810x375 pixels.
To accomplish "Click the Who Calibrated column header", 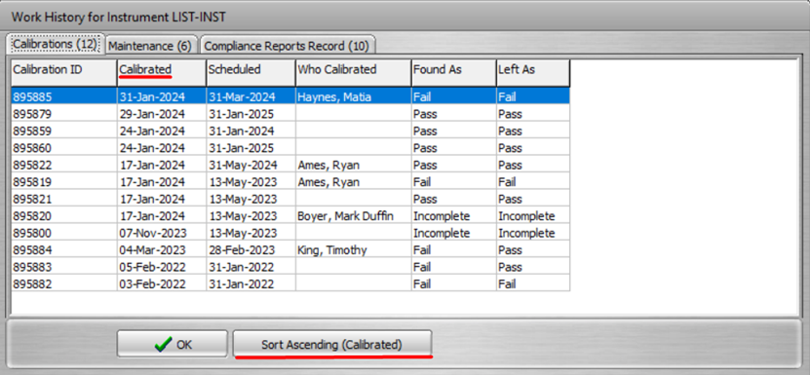I will click(x=354, y=73).
